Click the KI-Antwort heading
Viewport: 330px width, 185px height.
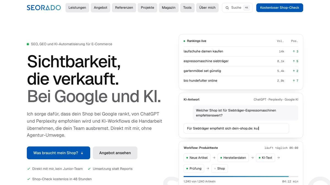click(x=191, y=99)
